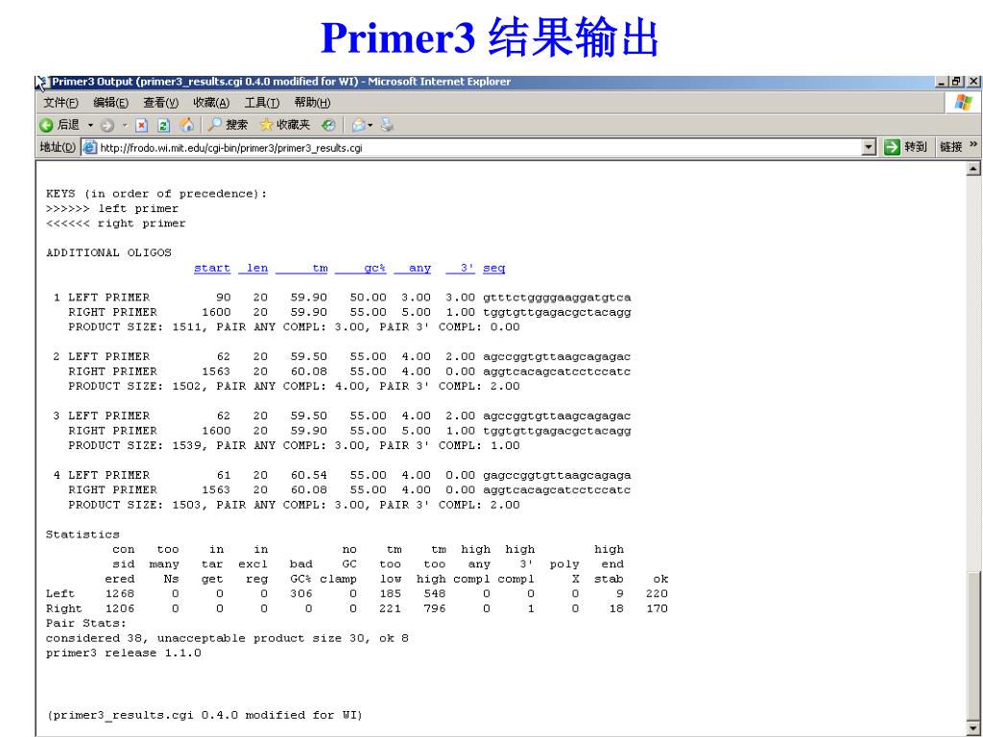Image resolution: width=983 pixels, height=737 pixels.
Task: Click the Search (搜索) toolbar button
Action: click(228, 126)
